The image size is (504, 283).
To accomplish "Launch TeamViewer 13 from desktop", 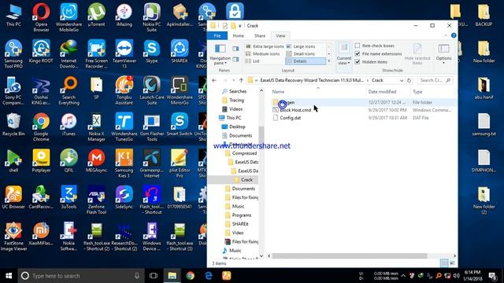I will [x=124, y=53].
